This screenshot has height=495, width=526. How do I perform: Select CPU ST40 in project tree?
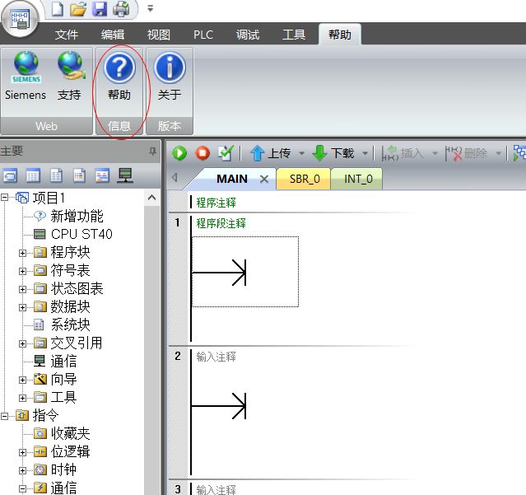click(81, 234)
